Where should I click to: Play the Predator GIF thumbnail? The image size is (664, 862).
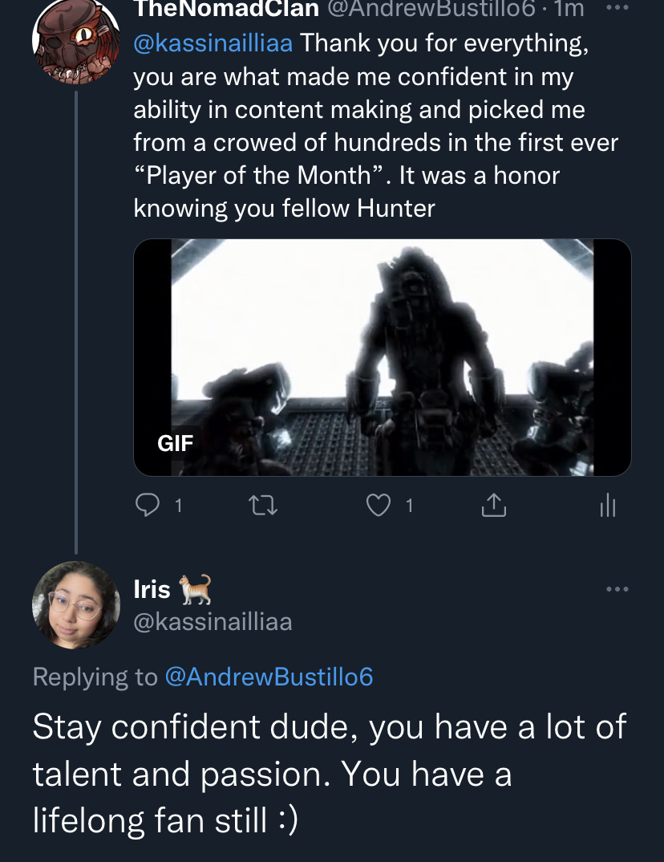383,357
